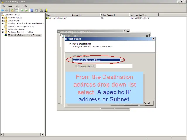Click the left pane horizontal scrollbar
The width and height of the screenshot is (187, 140).
pyautogui.click(x=22, y=134)
